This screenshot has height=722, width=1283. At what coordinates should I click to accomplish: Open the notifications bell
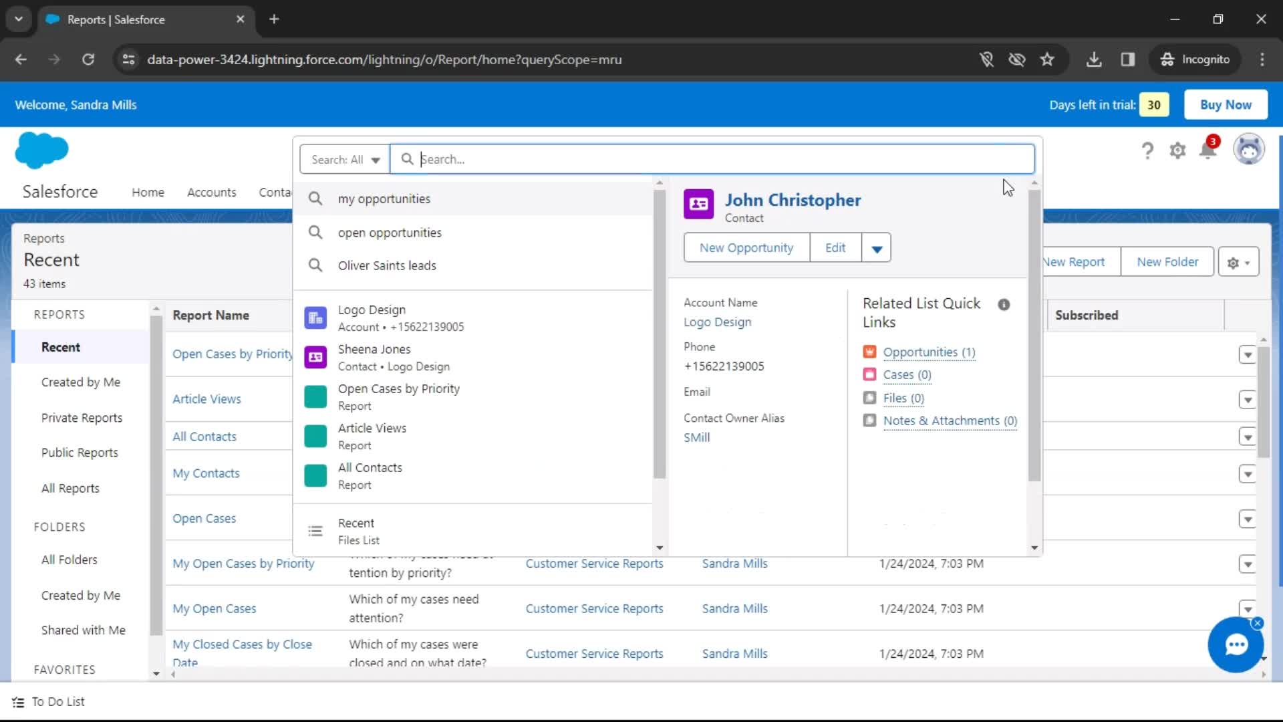(x=1208, y=150)
